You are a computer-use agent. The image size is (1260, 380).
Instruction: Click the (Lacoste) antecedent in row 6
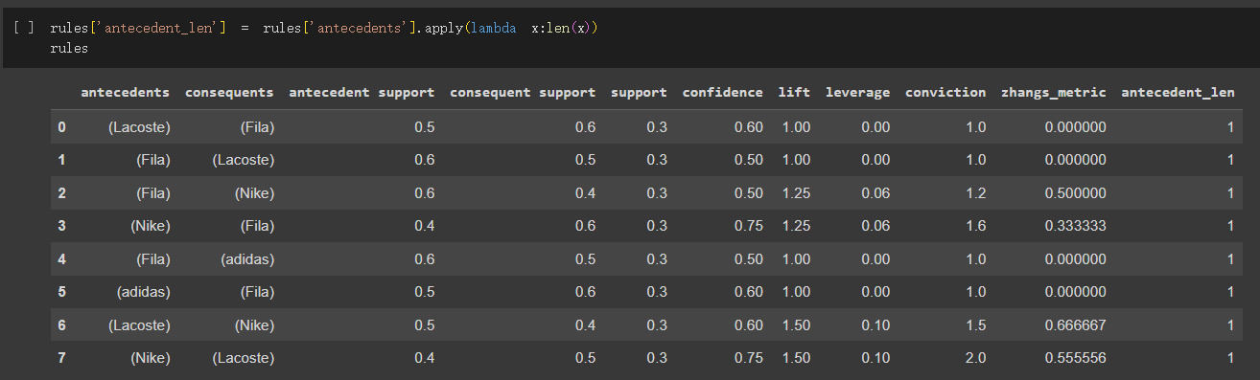(x=139, y=325)
